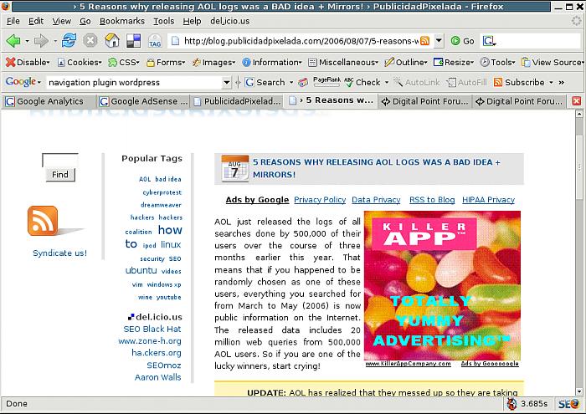Open the Miscellaneous developer menu
The image size is (586, 414).
tap(343, 63)
